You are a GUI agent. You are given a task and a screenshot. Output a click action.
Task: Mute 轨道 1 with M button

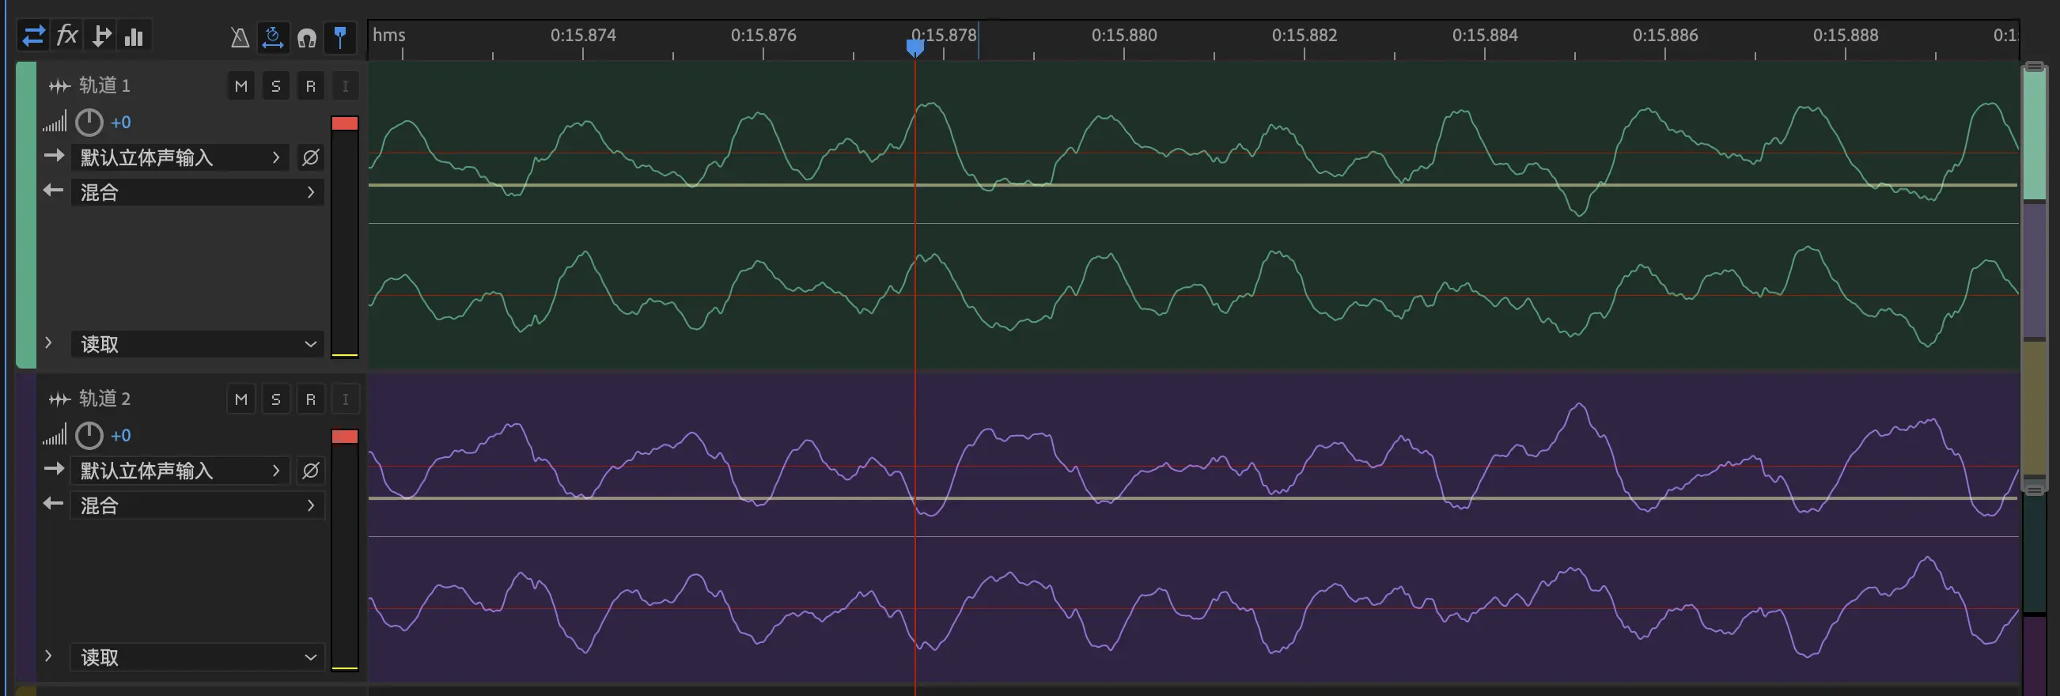240,86
